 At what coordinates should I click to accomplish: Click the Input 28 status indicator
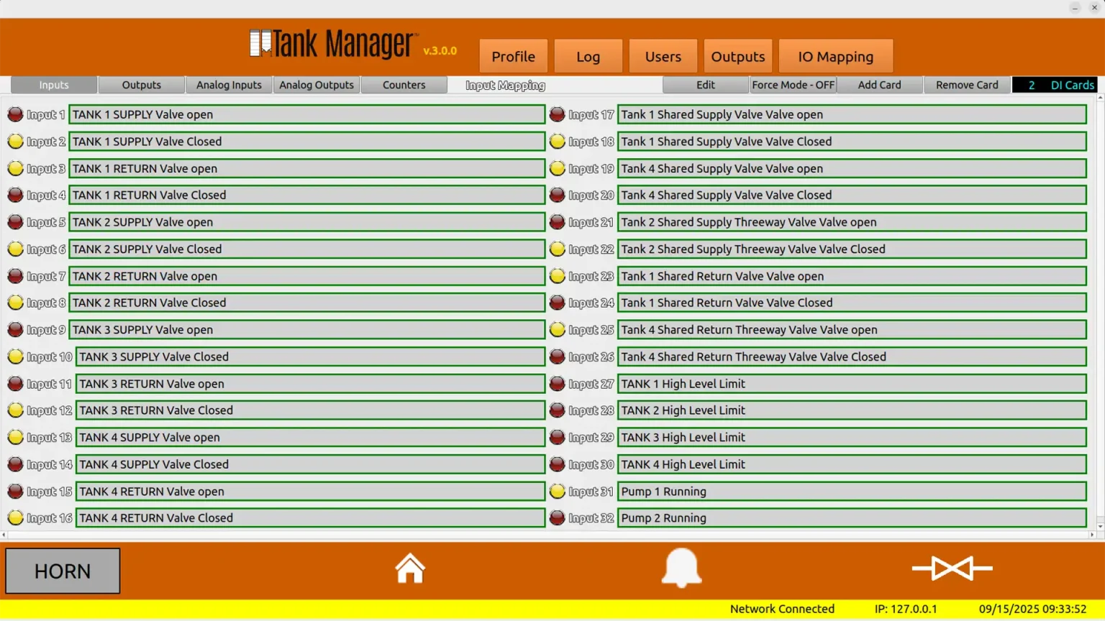point(557,410)
